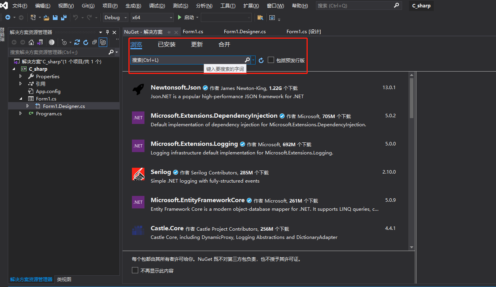Open the 调试(D) menu
This screenshot has width=496, height=287.
click(x=157, y=6)
